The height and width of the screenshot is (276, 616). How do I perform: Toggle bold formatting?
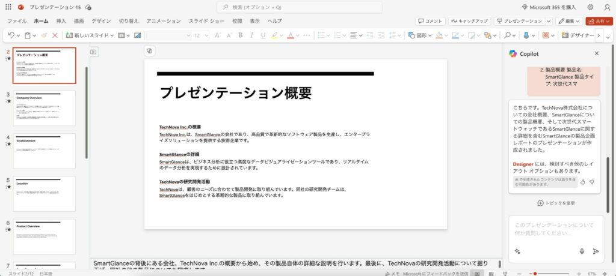241,35
